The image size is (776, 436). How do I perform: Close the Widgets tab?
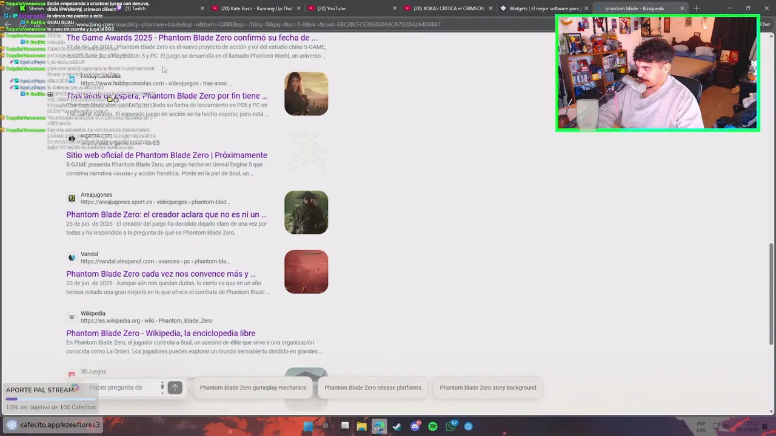(x=586, y=8)
